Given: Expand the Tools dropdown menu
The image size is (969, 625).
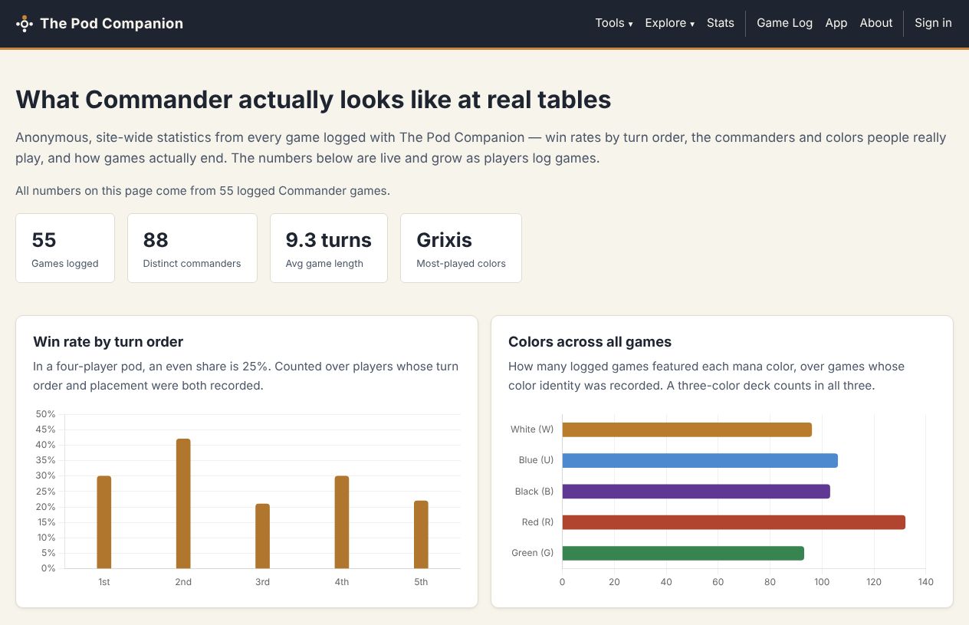Looking at the screenshot, I should (x=614, y=23).
